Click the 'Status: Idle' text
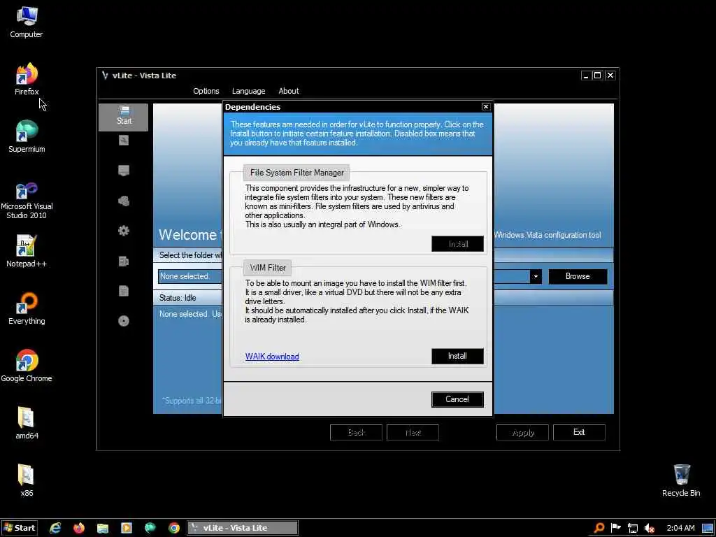Screen dimensions: 716x537 [x=178, y=298]
